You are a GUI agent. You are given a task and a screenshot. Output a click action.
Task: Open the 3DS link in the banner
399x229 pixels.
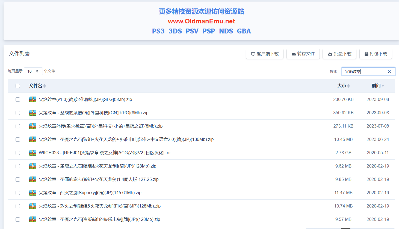(x=175, y=31)
